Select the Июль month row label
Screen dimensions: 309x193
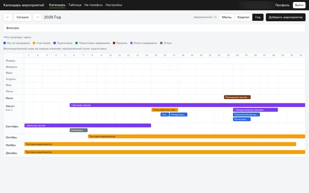tap(9, 98)
